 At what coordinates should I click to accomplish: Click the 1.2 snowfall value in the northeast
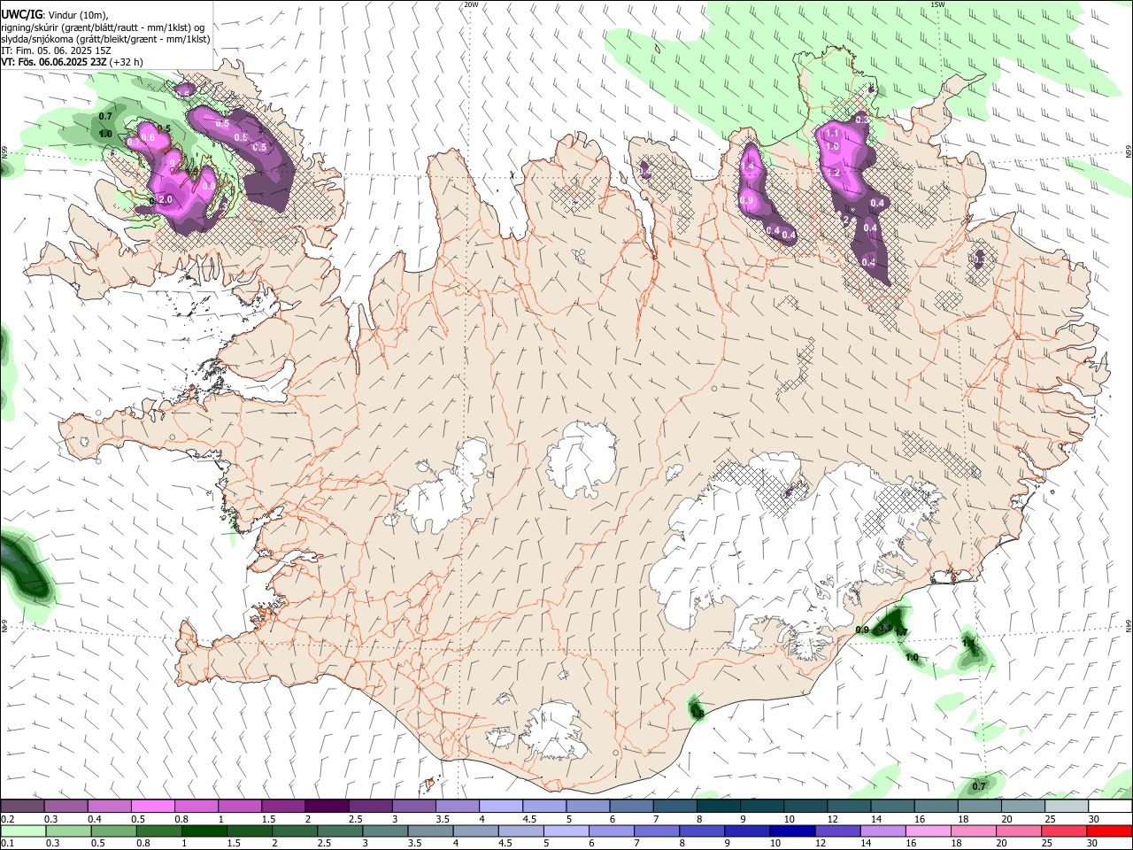coord(833,174)
